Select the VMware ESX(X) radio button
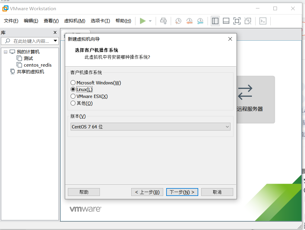The image size is (305, 230). 73,96
